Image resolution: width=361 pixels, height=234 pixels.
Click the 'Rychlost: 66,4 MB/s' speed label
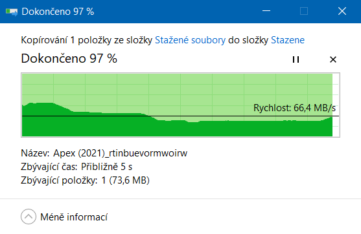(x=294, y=108)
